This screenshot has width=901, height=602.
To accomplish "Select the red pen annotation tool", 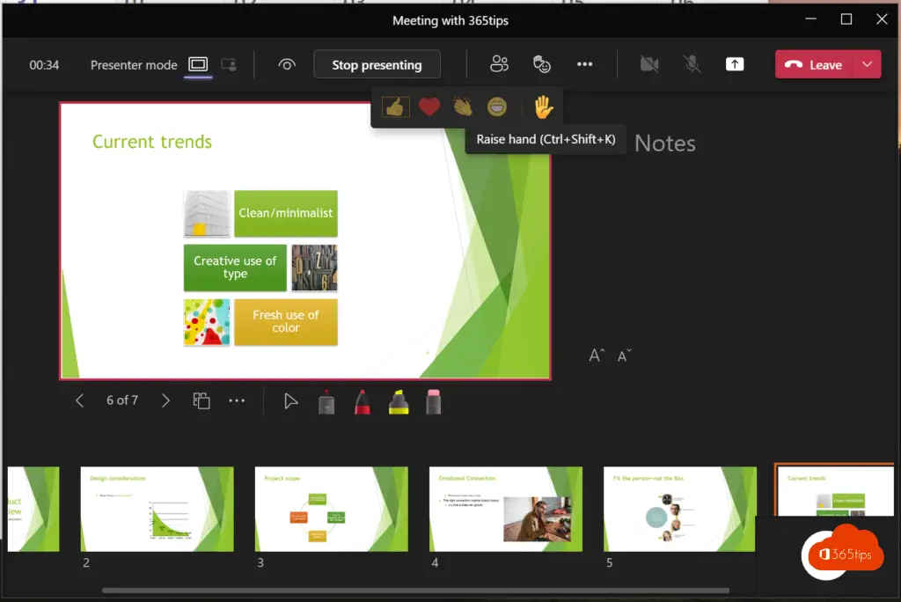I will tap(362, 402).
